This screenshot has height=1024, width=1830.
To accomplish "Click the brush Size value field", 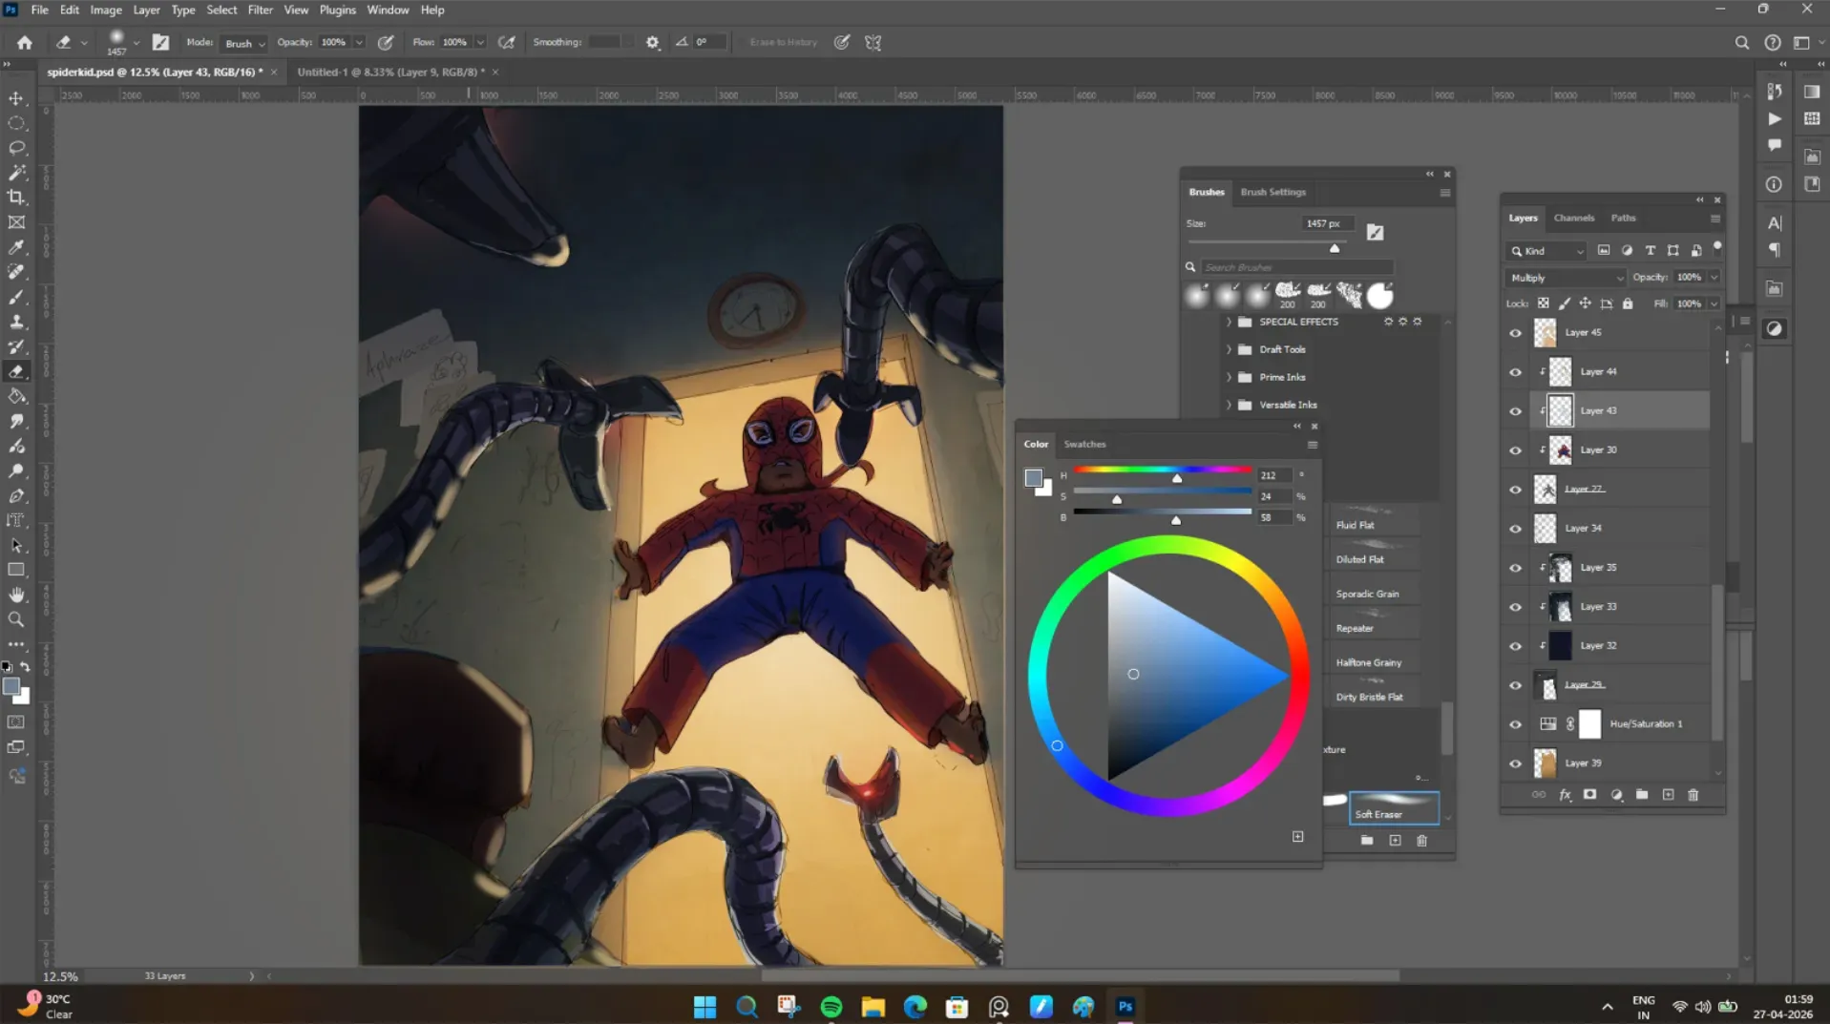I will coord(1325,223).
